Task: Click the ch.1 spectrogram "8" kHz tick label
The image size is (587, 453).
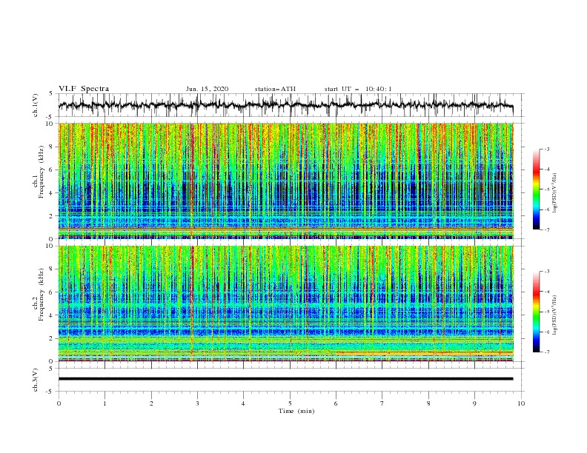Action: click(x=52, y=147)
